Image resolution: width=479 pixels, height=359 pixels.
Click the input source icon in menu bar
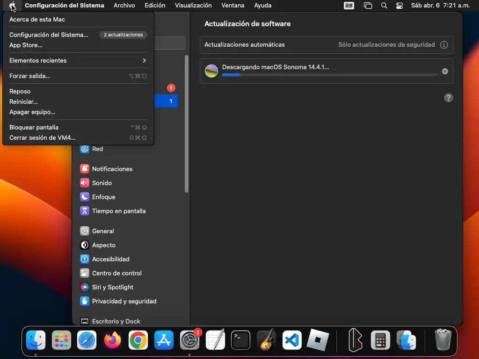pos(348,6)
